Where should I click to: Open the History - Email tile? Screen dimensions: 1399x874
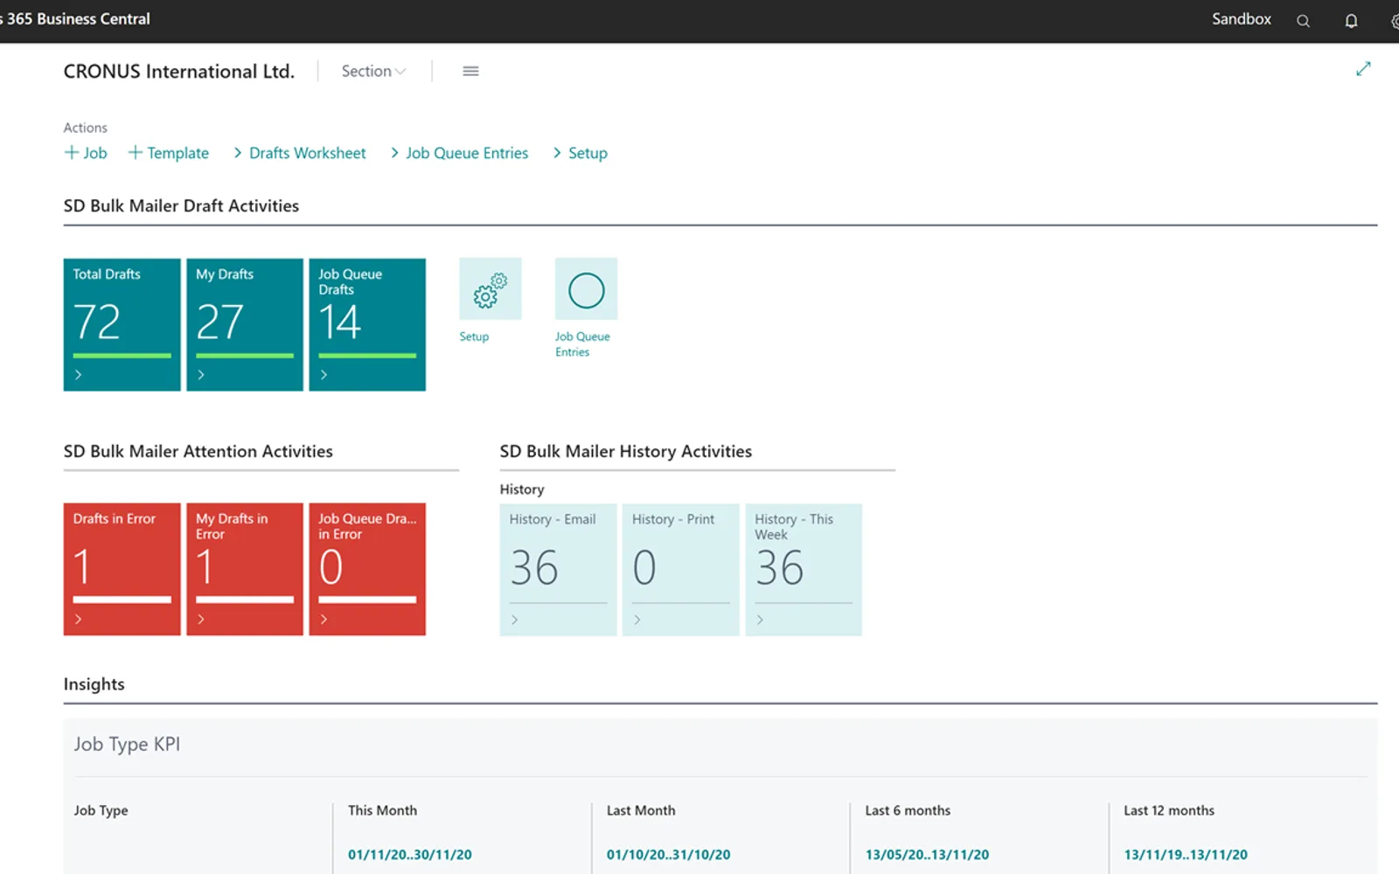pyautogui.click(x=558, y=569)
